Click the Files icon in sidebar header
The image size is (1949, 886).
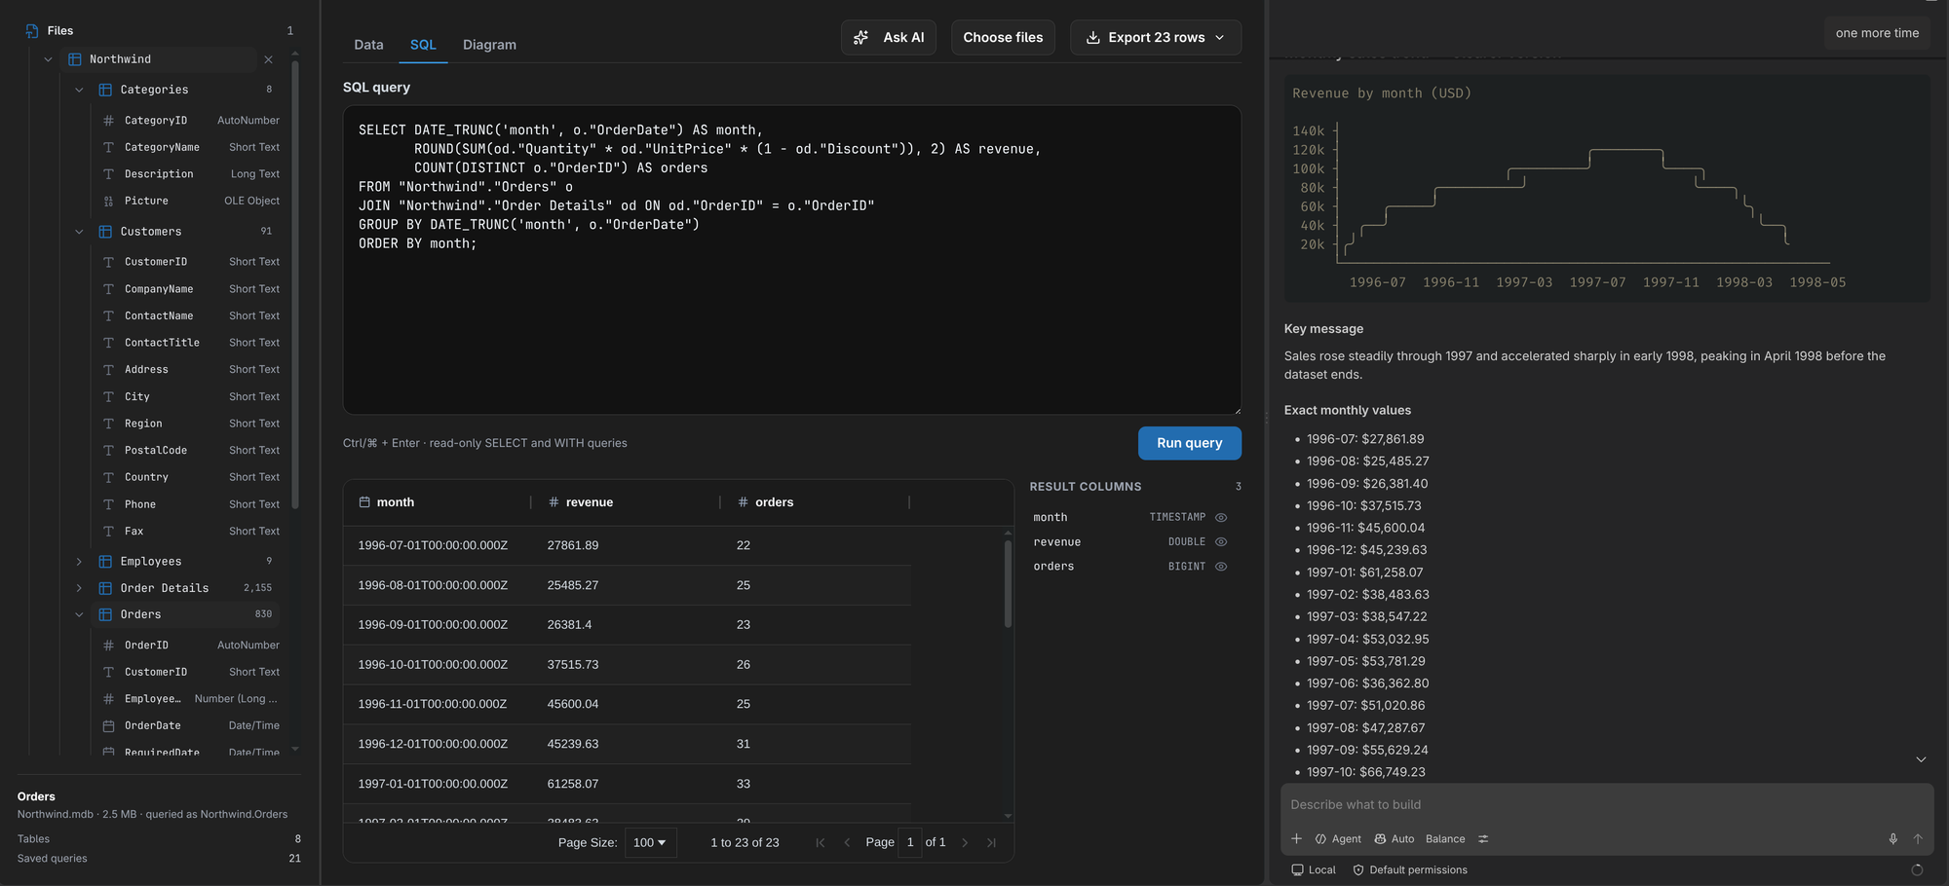point(32,31)
